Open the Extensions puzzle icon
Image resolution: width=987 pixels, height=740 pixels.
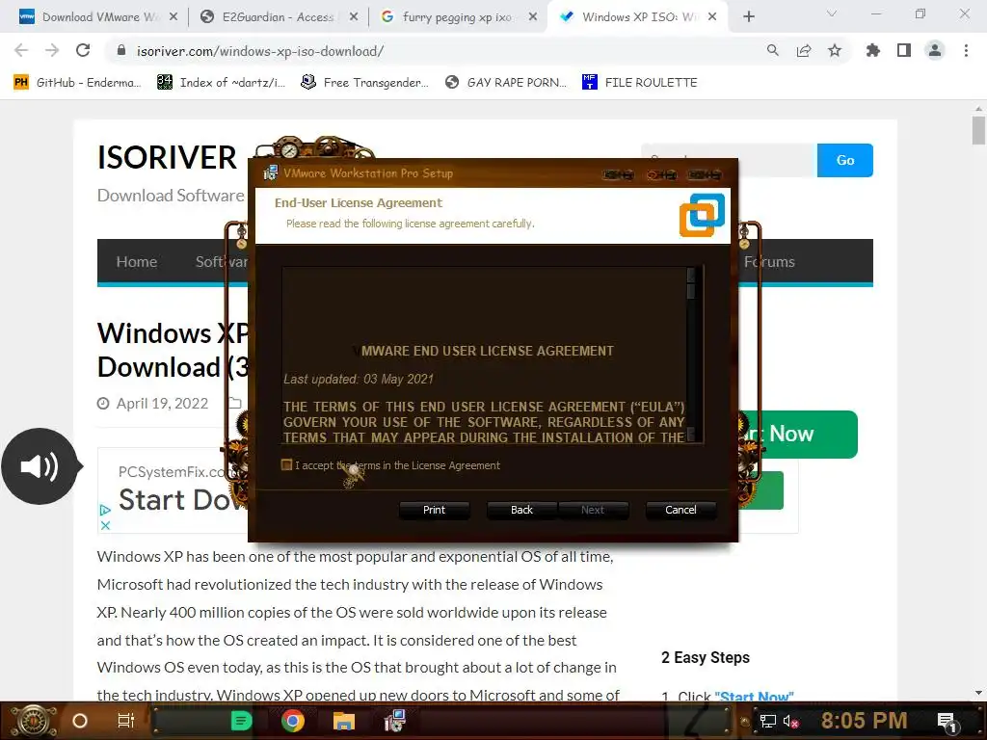(873, 50)
